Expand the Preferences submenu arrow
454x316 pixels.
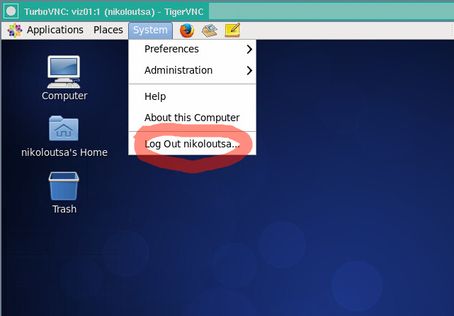pos(249,50)
